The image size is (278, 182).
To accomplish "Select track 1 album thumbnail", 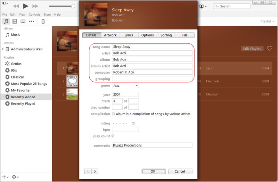I will pos(72,68).
